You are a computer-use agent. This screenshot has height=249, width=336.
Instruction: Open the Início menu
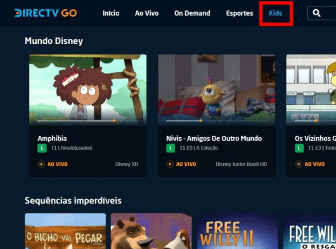coord(111,13)
